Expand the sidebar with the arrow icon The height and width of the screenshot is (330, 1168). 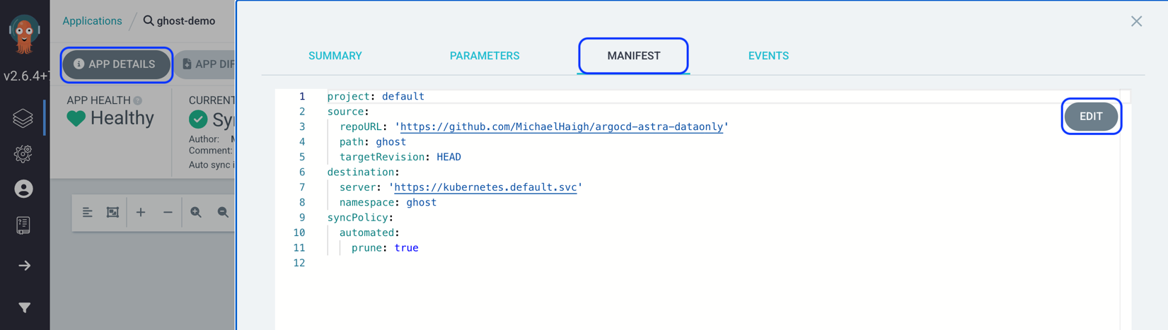tap(25, 266)
